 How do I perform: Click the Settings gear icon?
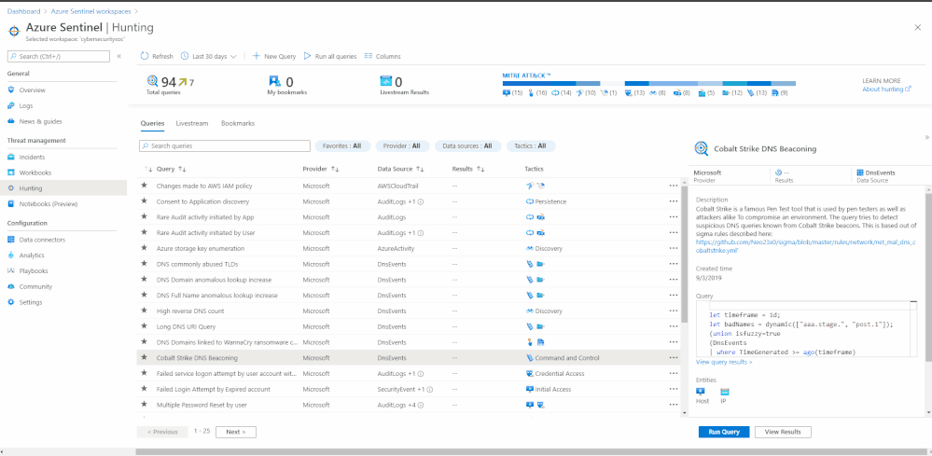coord(10,302)
